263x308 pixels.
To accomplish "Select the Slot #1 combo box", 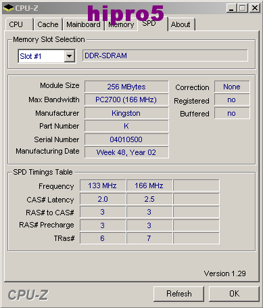I will point(47,56).
